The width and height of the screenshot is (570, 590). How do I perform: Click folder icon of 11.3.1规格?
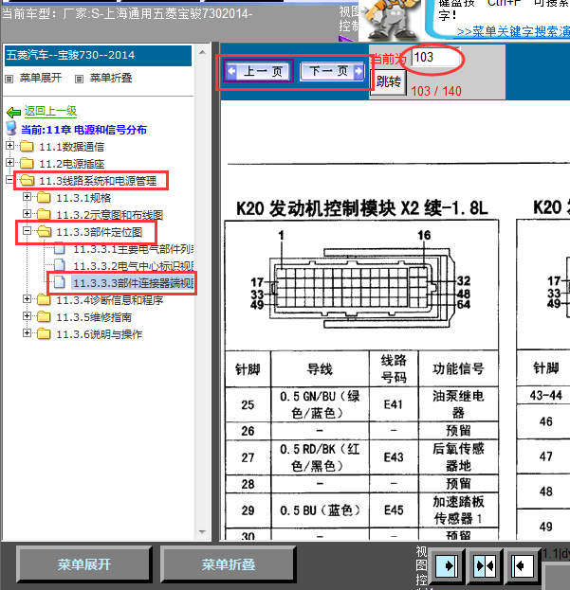pos(44,197)
